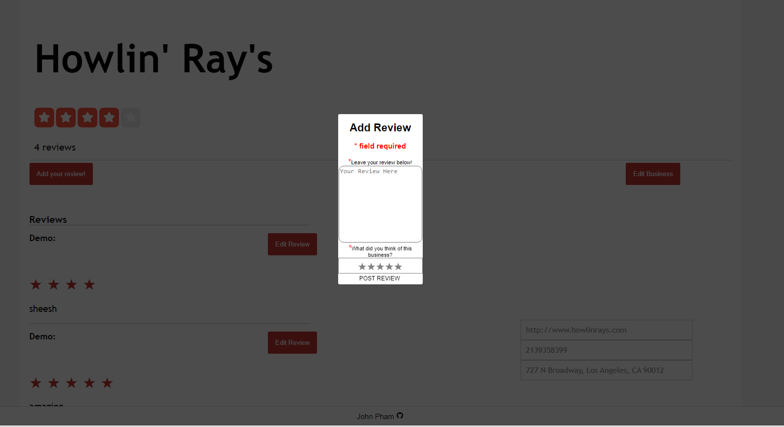This screenshot has height=427, width=784.
Task: Click the fourth red star under Howlin' Ray's title
Action: 109,118
